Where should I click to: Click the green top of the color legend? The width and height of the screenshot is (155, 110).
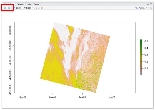click(x=141, y=41)
